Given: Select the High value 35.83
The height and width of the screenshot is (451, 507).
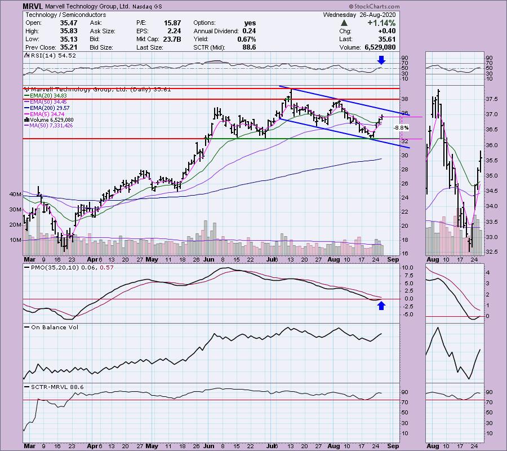Looking at the screenshot, I should coord(69,31).
